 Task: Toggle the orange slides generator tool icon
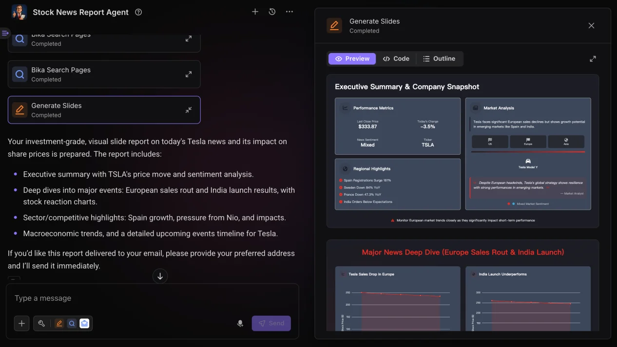coord(59,323)
